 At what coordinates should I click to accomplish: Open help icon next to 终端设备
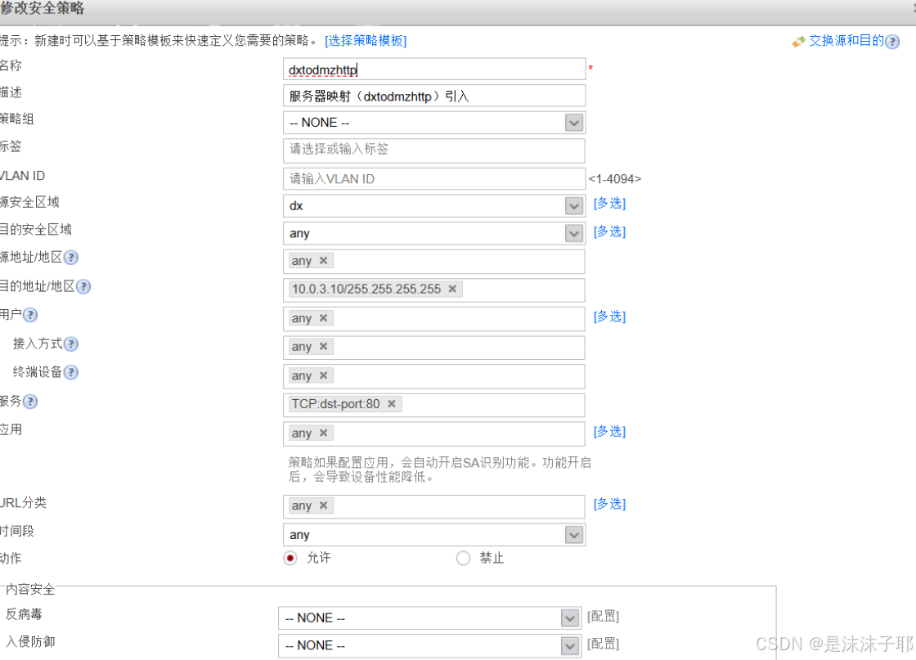coord(70,373)
